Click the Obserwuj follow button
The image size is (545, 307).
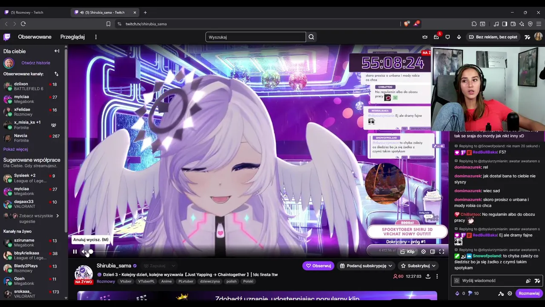click(x=318, y=266)
